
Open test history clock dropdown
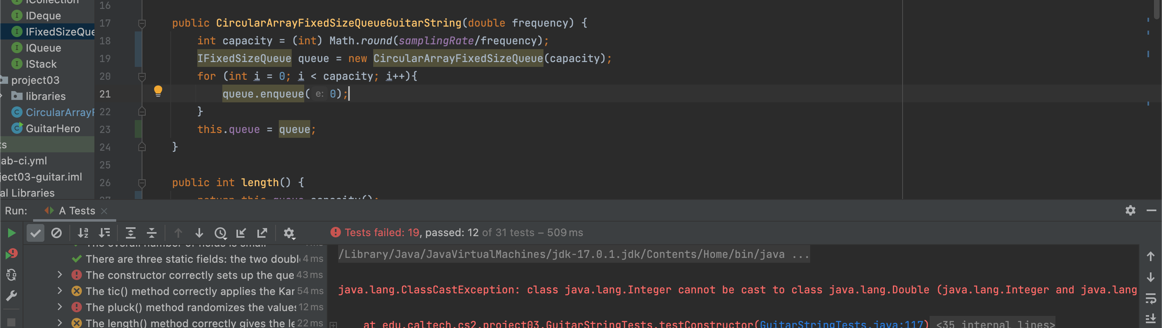pyautogui.click(x=221, y=233)
